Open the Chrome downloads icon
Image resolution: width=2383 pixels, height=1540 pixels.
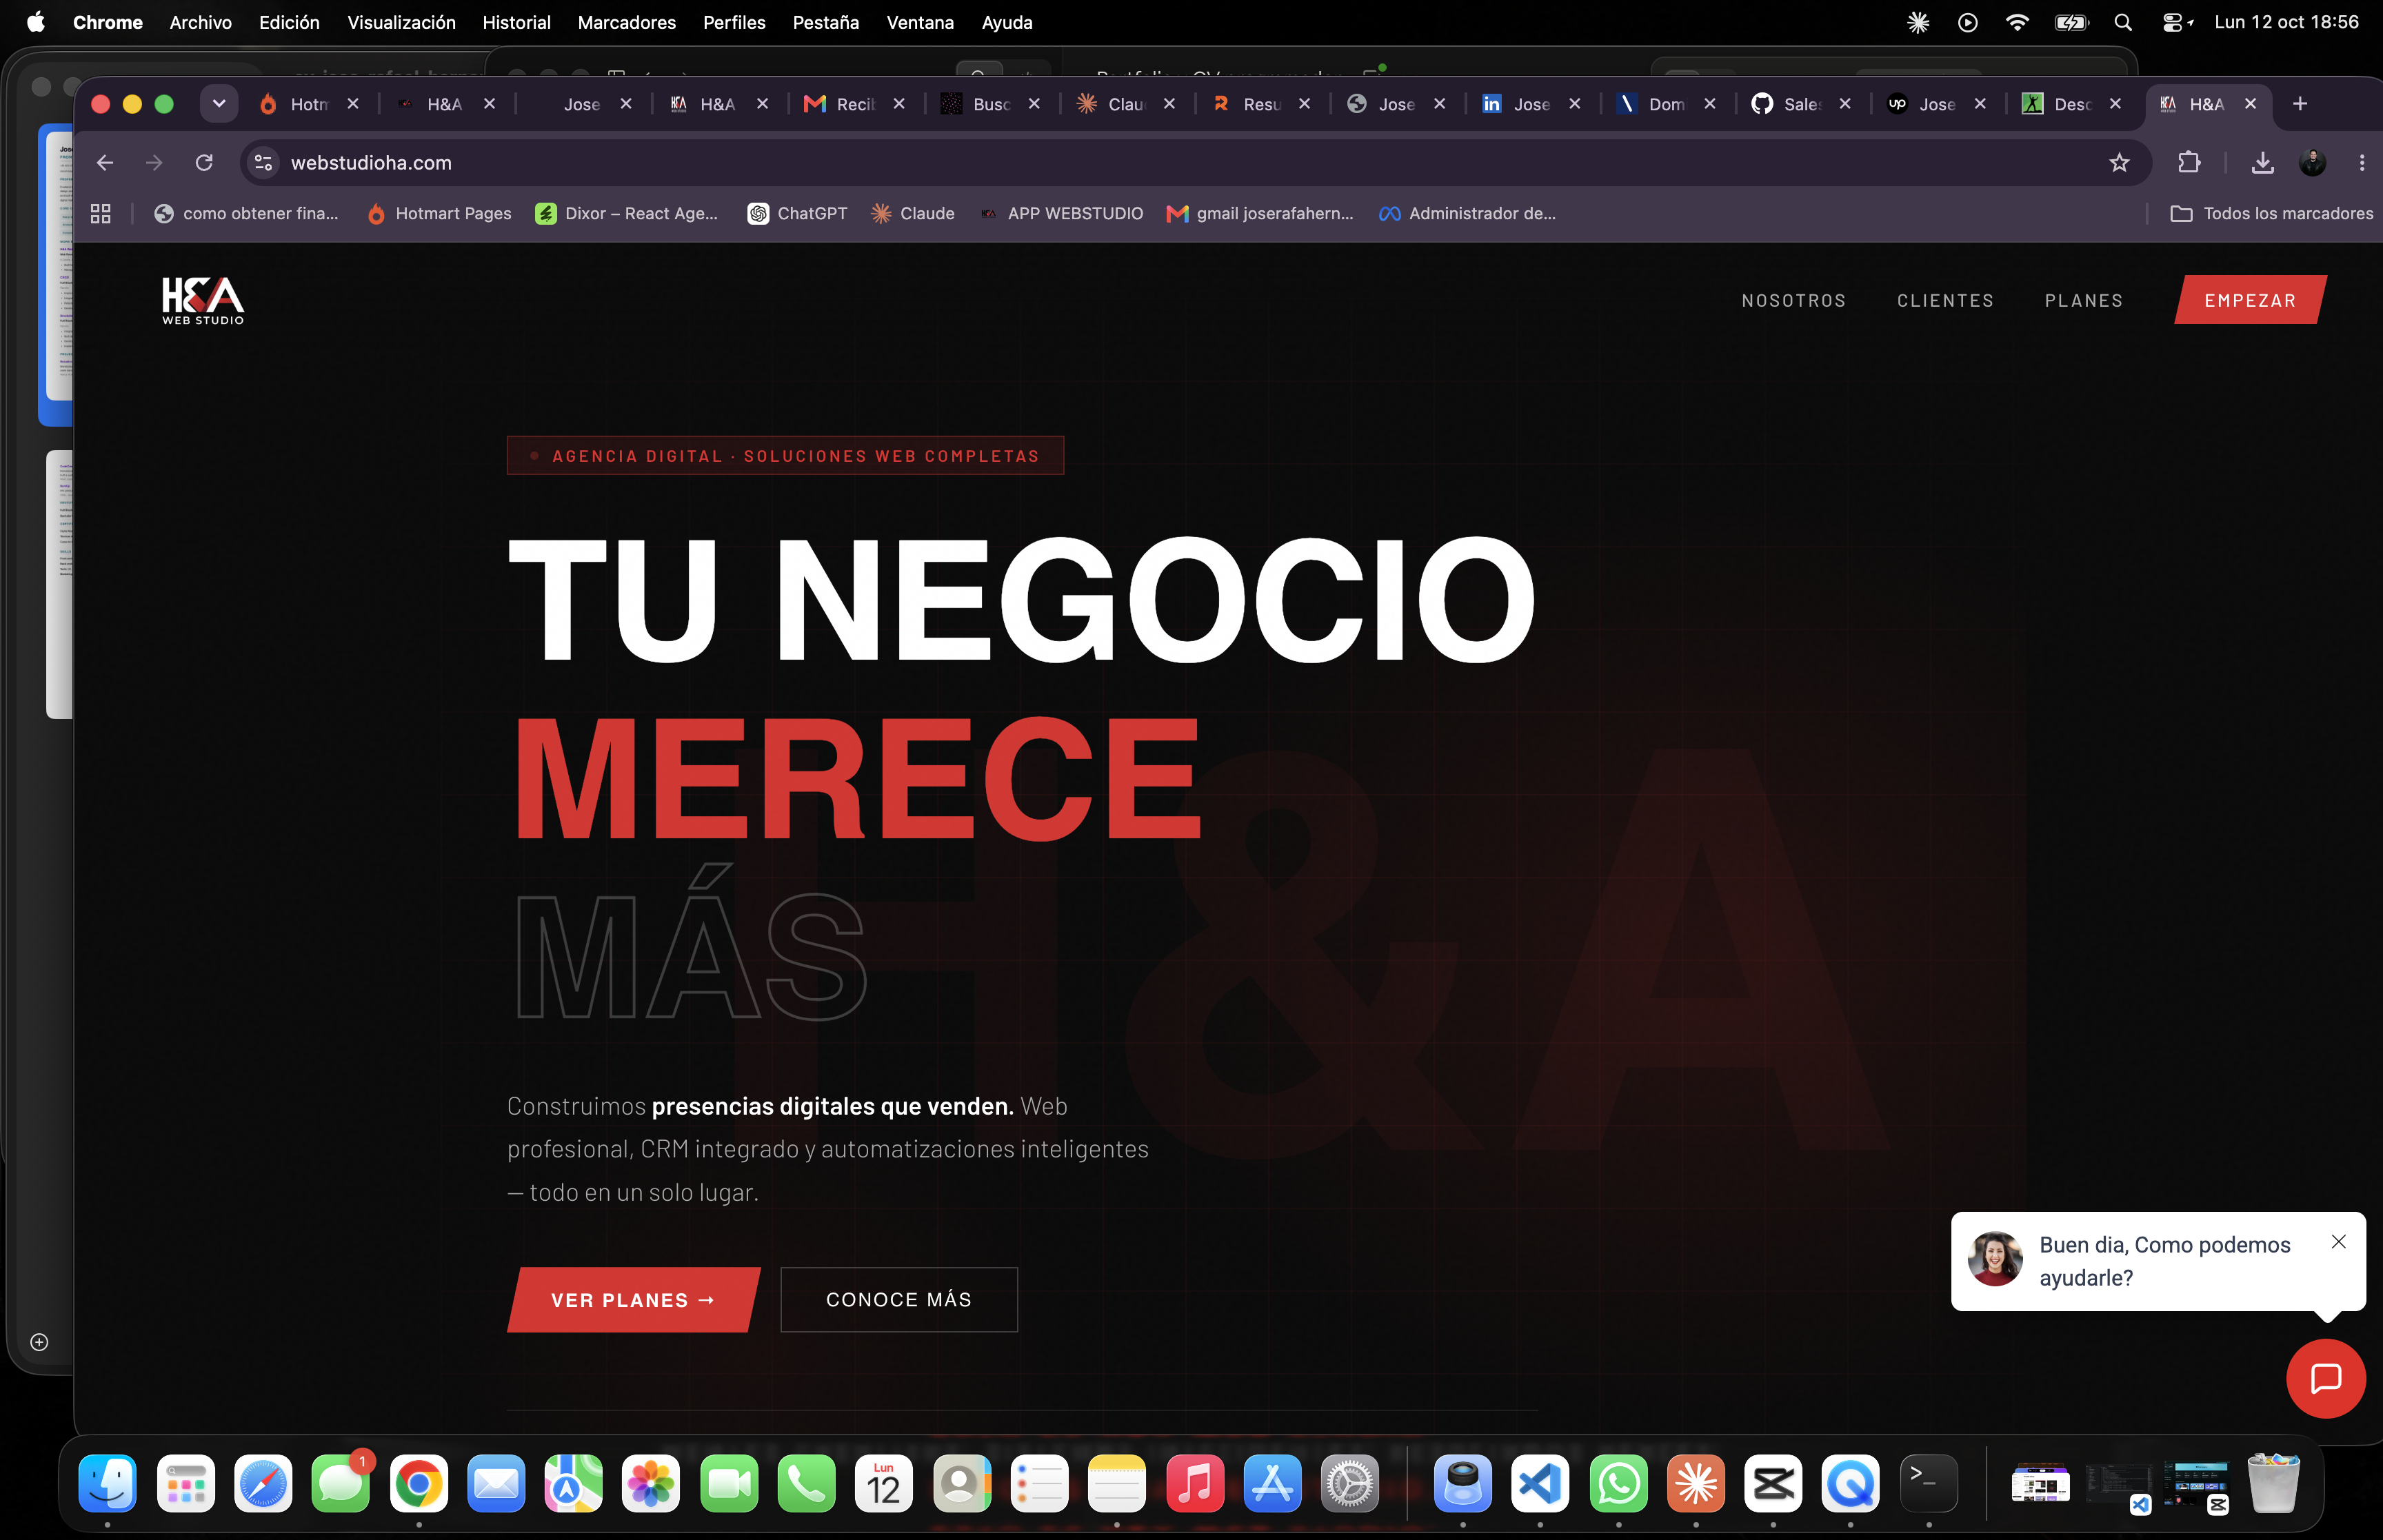pyautogui.click(x=2262, y=162)
